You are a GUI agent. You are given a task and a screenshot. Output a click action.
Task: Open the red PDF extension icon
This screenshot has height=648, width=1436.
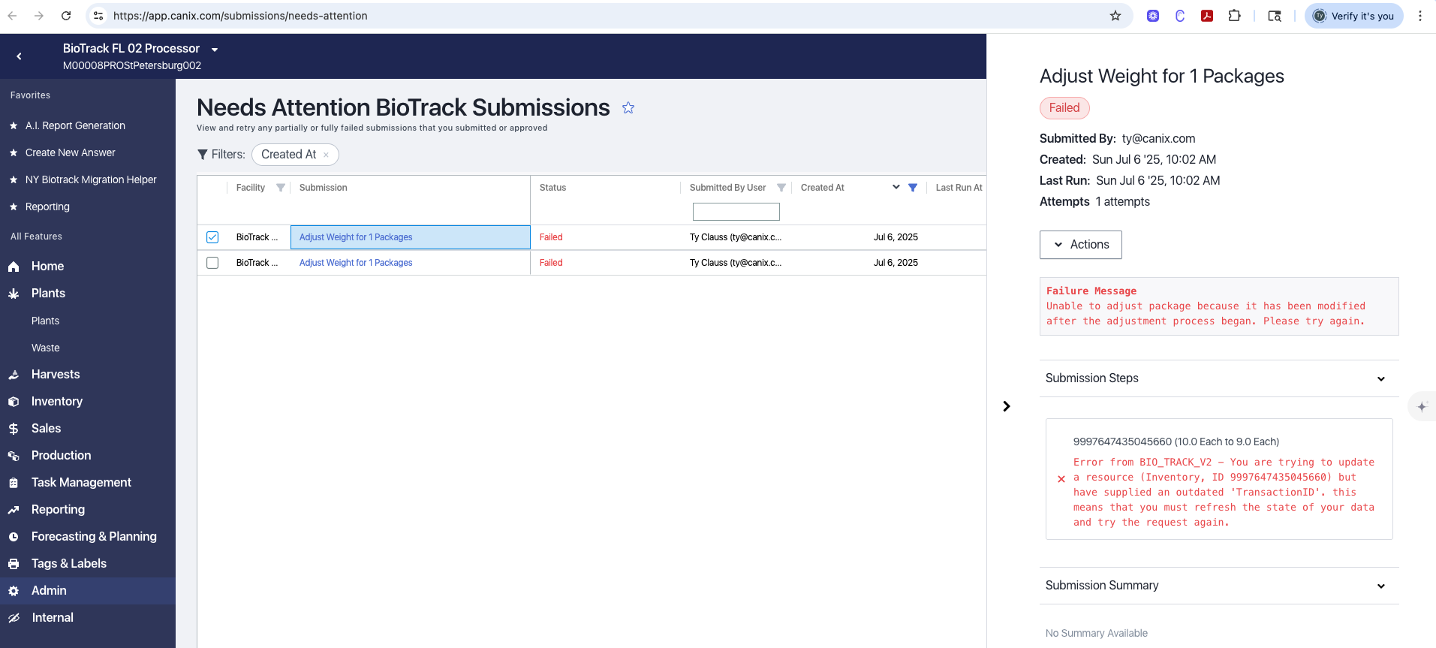click(x=1207, y=16)
